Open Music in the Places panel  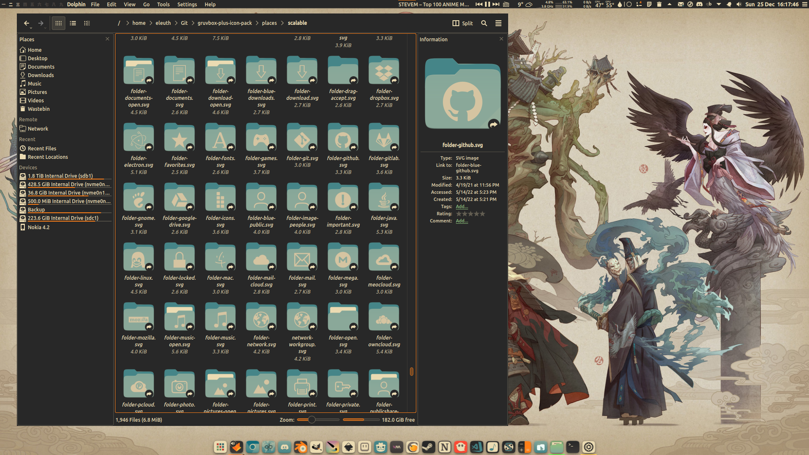tap(35, 83)
